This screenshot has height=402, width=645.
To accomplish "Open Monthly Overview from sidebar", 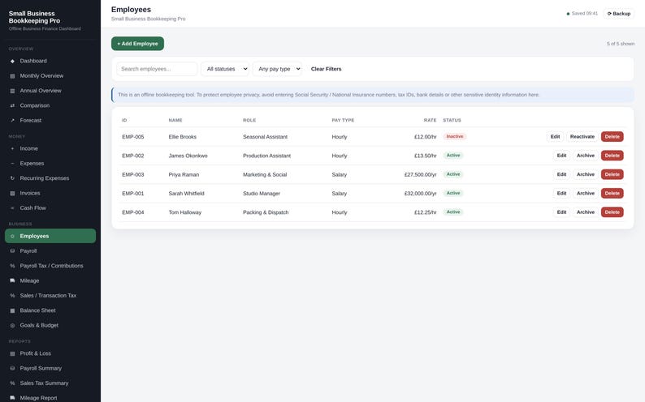I will coord(50,76).
